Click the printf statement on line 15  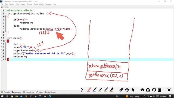click(x=44, y=53)
